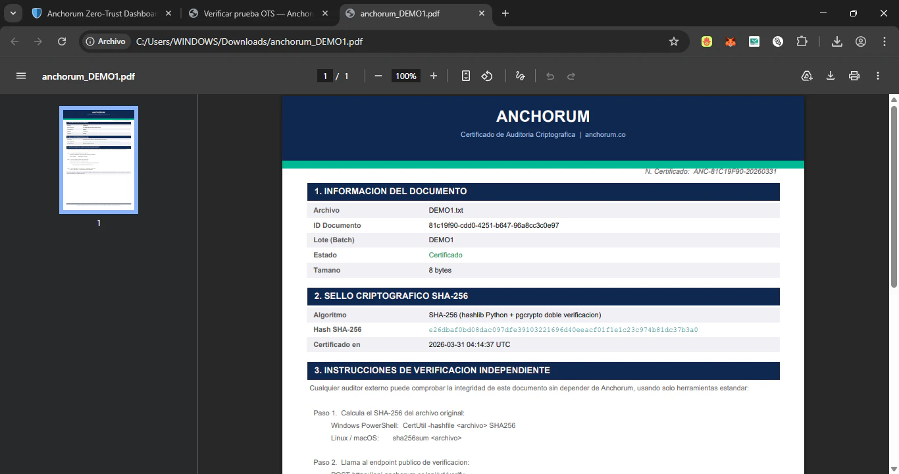The image size is (899, 474).
Task: Save the PDF to Google Drive
Action: [x=807, y=76]
